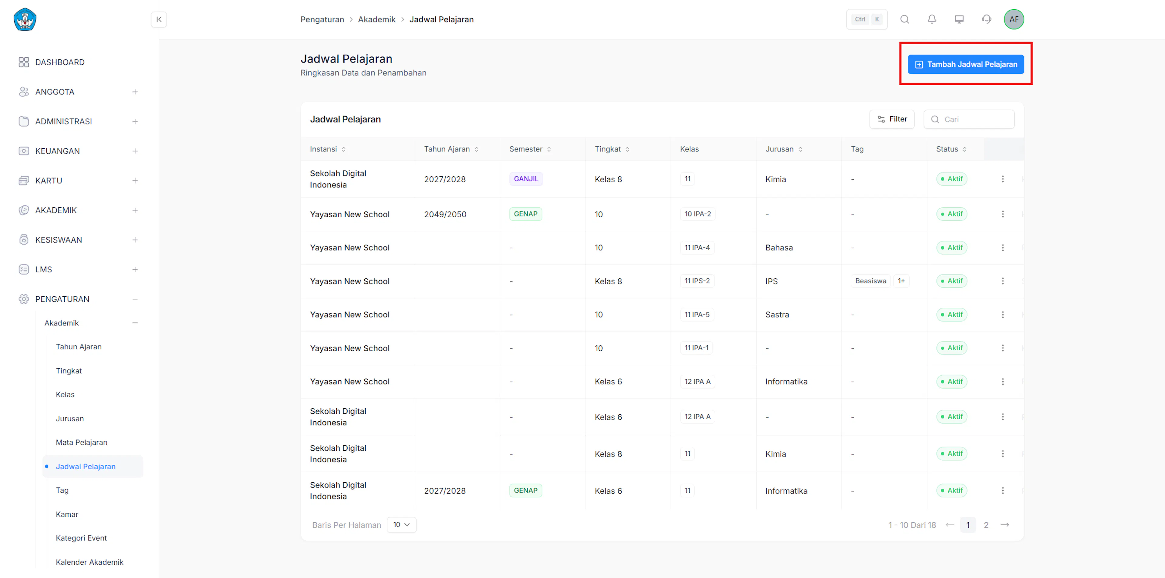This screenshot has width=1165, height=578.
Task: Go to next page arrow in pagination
Action: tap(1005, 525)
